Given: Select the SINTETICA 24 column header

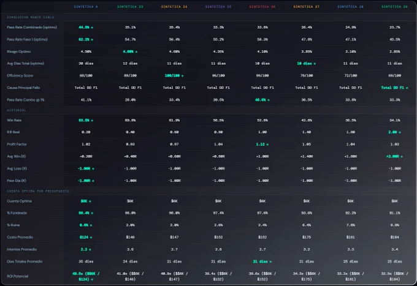Looking at the screenshot, I should tap(174, 7).
